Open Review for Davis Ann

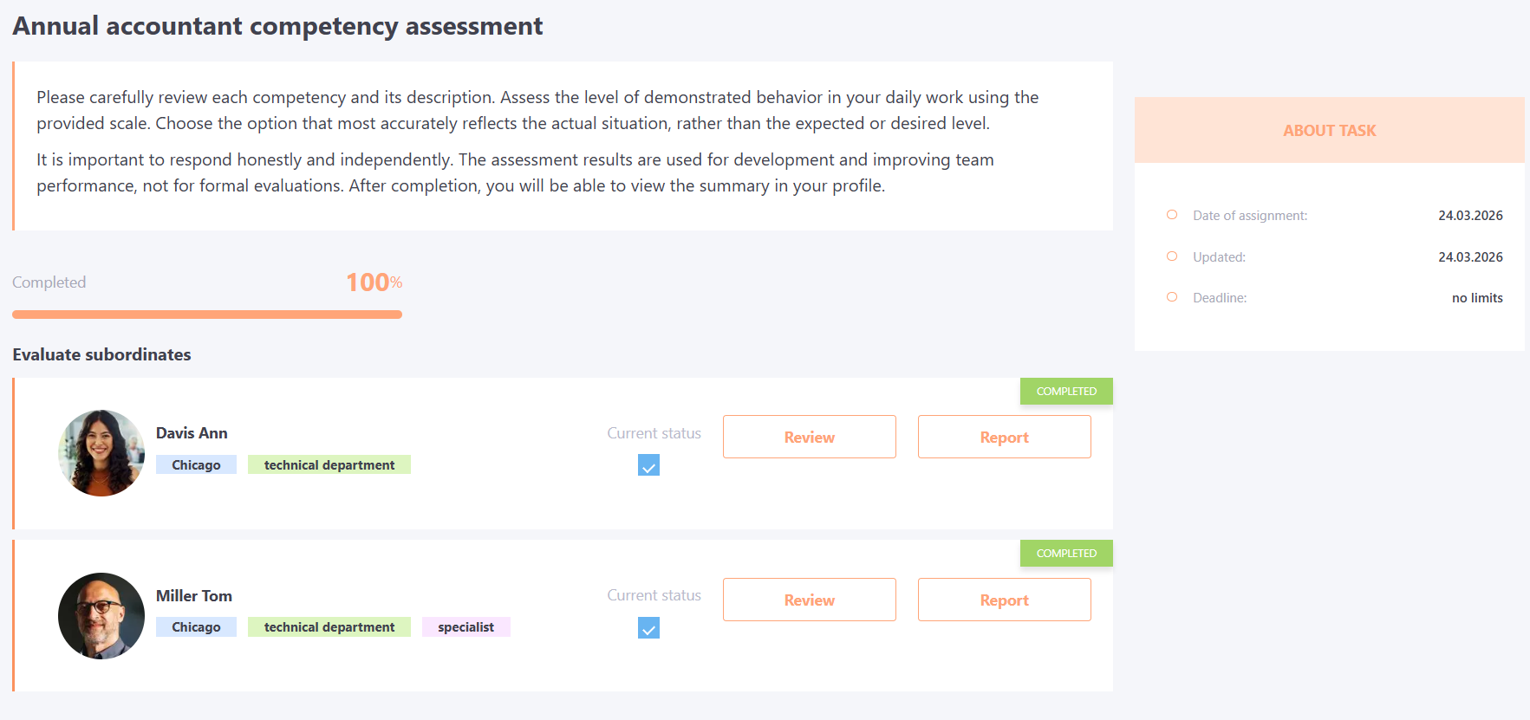coord(809,438)
